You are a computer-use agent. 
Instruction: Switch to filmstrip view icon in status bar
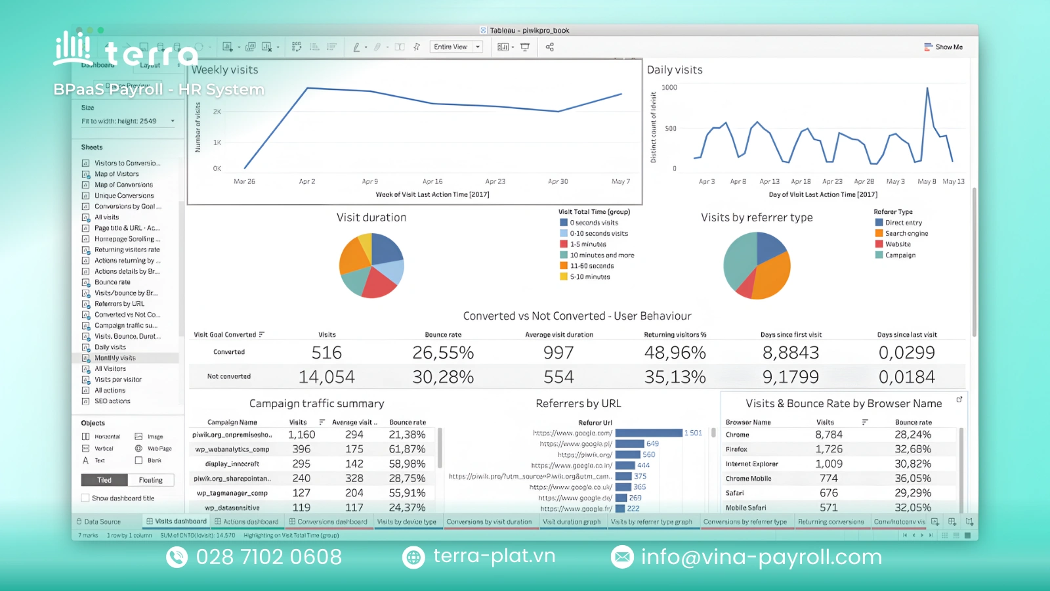coord(956,535)
